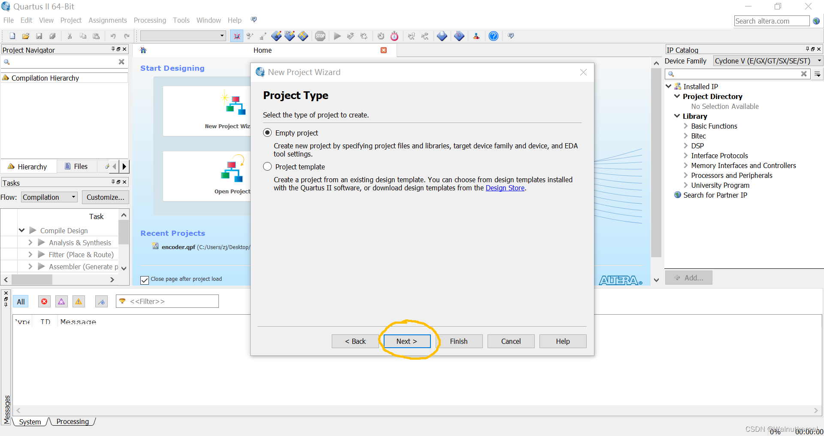The height and width of the screenshot is (436, 824).
Task: Show Error messages filter icon
Action: (44, 301)
